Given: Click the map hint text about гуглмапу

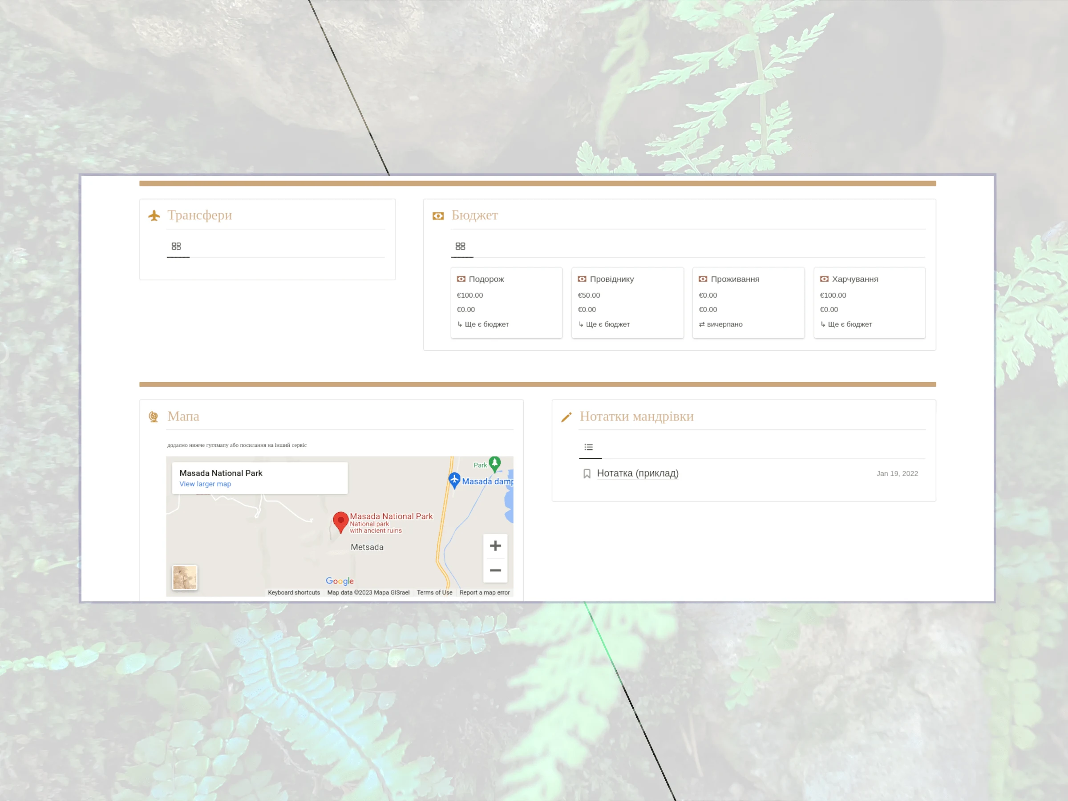Looking at the screenshot, I should (237, 445).
